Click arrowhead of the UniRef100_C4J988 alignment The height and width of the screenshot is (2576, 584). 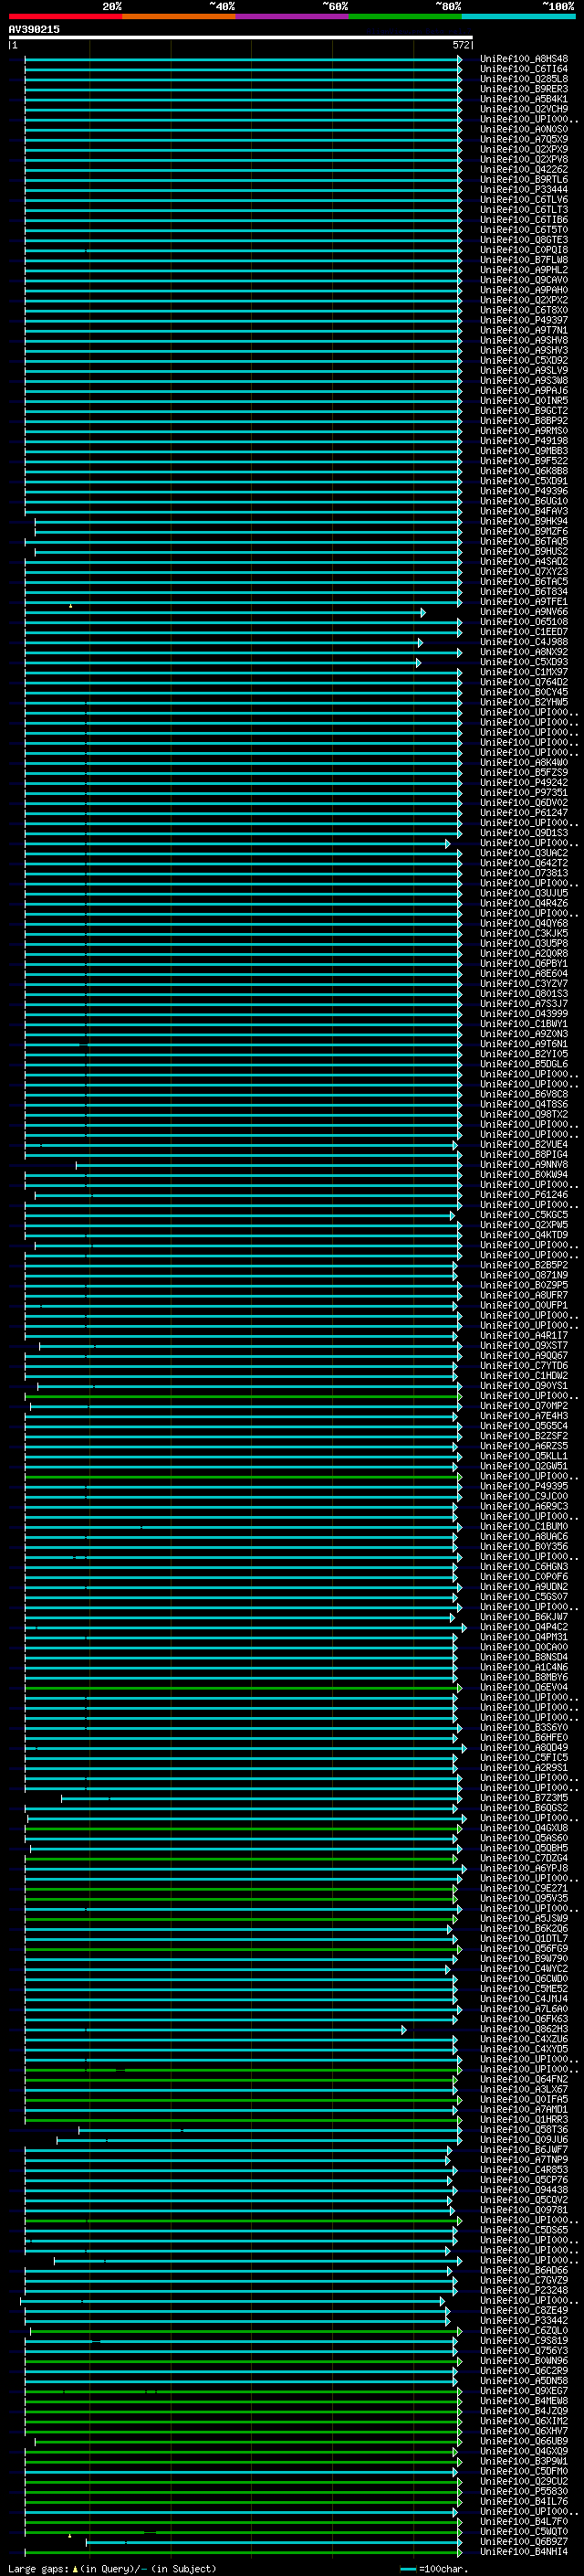421,642
